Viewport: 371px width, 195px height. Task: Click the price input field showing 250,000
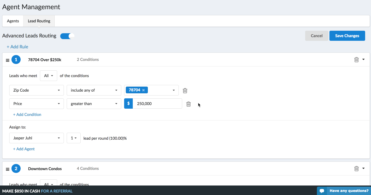157,104
